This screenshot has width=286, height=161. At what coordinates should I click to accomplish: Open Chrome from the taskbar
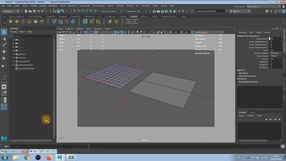point(27,157)
